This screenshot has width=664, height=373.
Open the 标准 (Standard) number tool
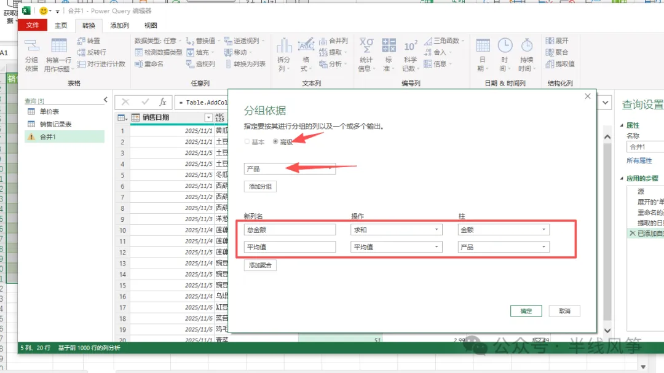click(x=389, y=55)
